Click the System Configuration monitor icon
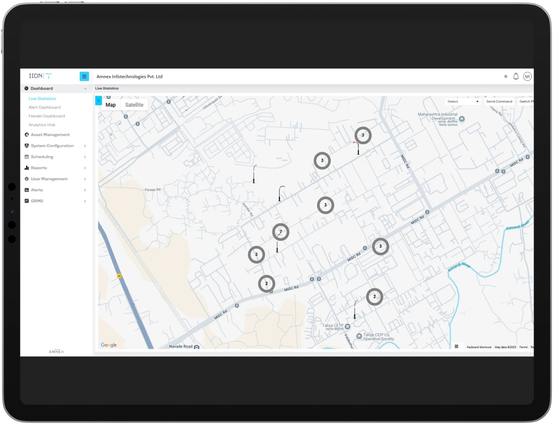The image size is (554, 425). (27, 145)
